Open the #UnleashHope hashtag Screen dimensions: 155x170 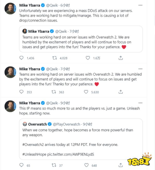tap(35, 154)
